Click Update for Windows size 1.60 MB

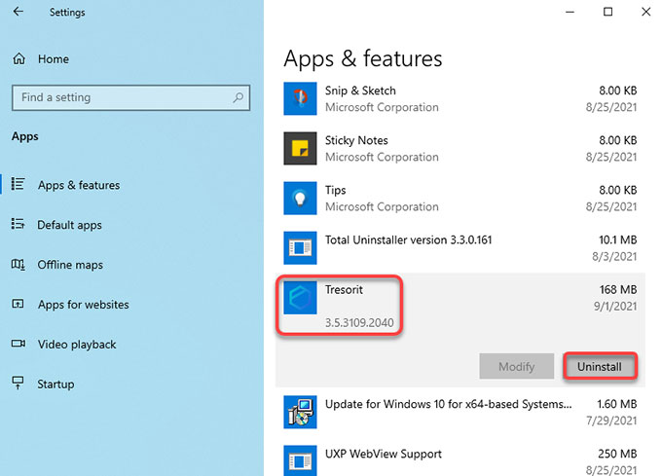[617, 404]
